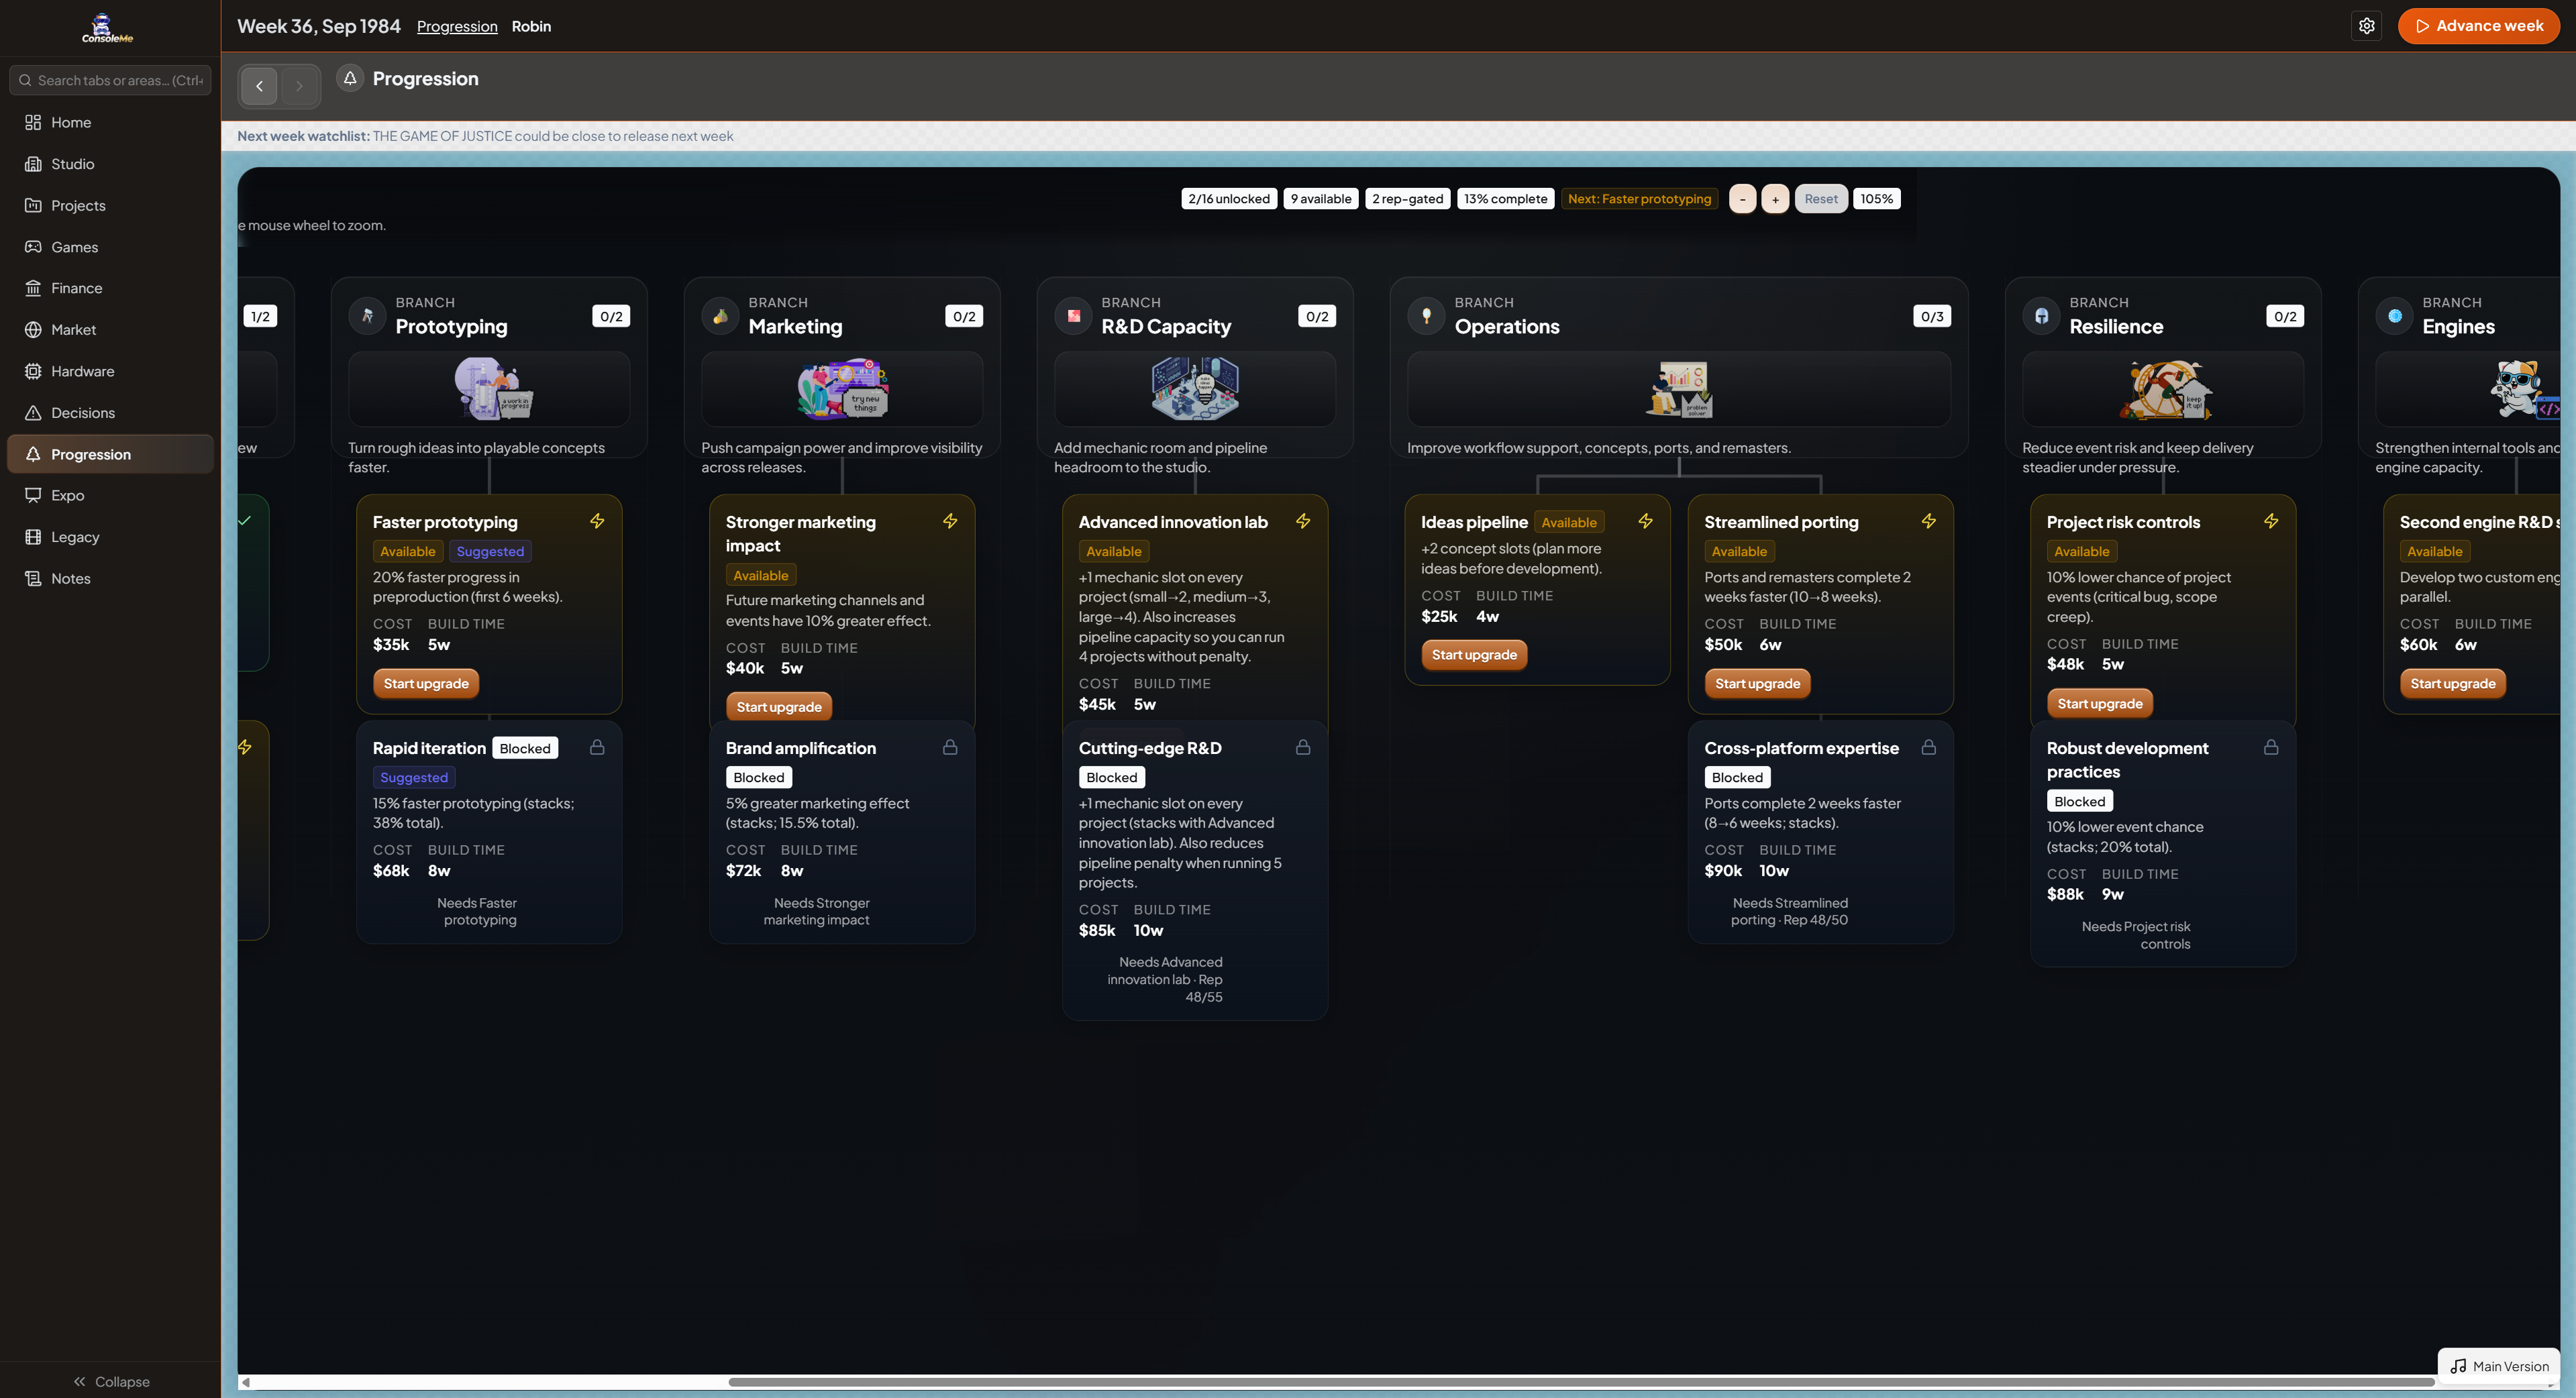The width and height of the screenshot is (2576, 1398).
Task: Click the Operations branch lightbulb icon
Action: (1426, 316)
